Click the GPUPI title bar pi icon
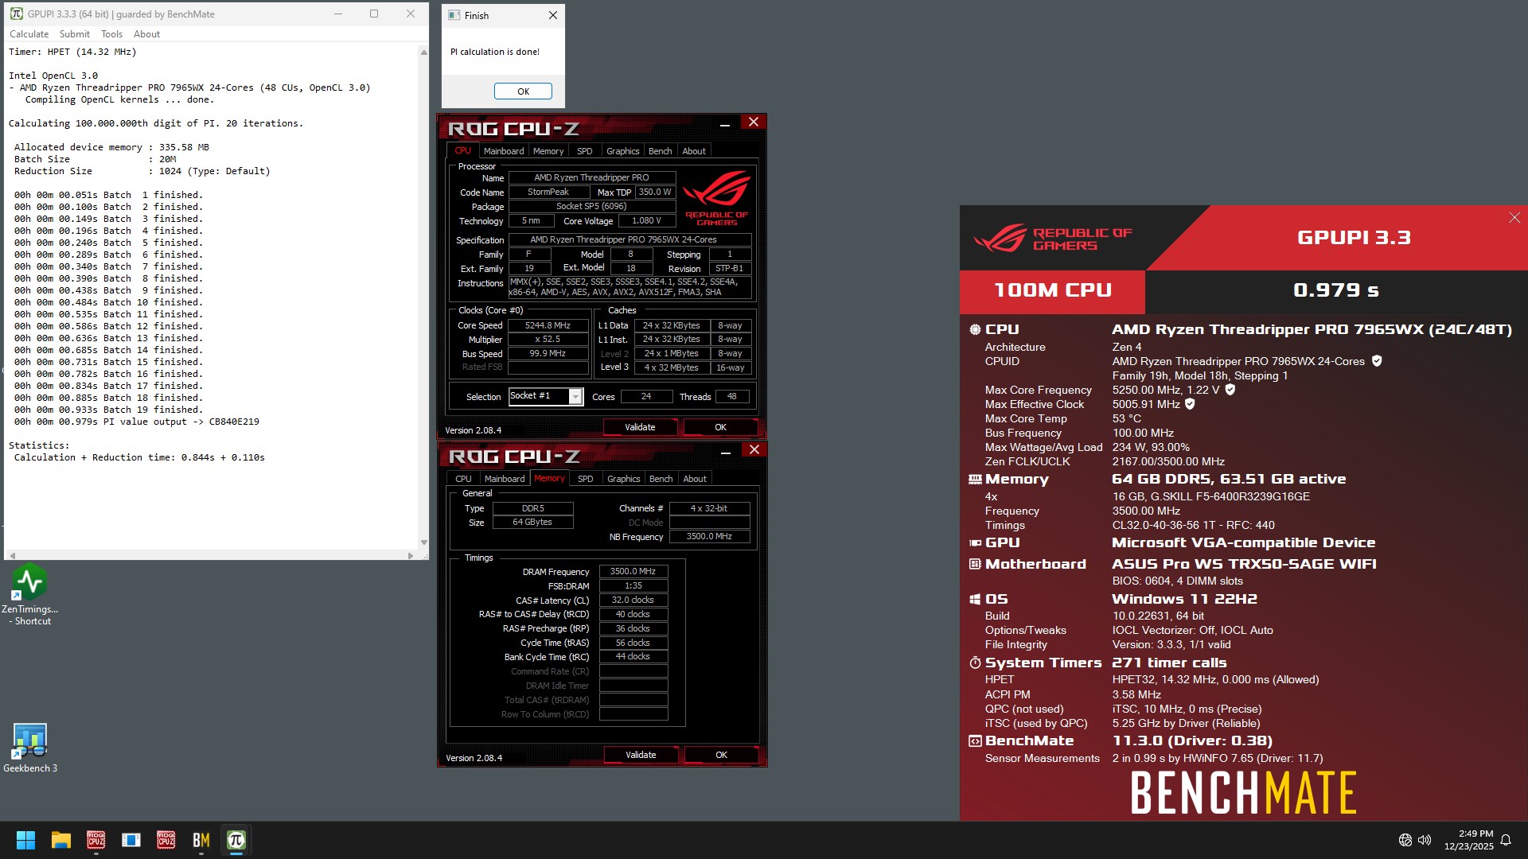Screen dimensions: 1528x859 (x=16, y=14)
